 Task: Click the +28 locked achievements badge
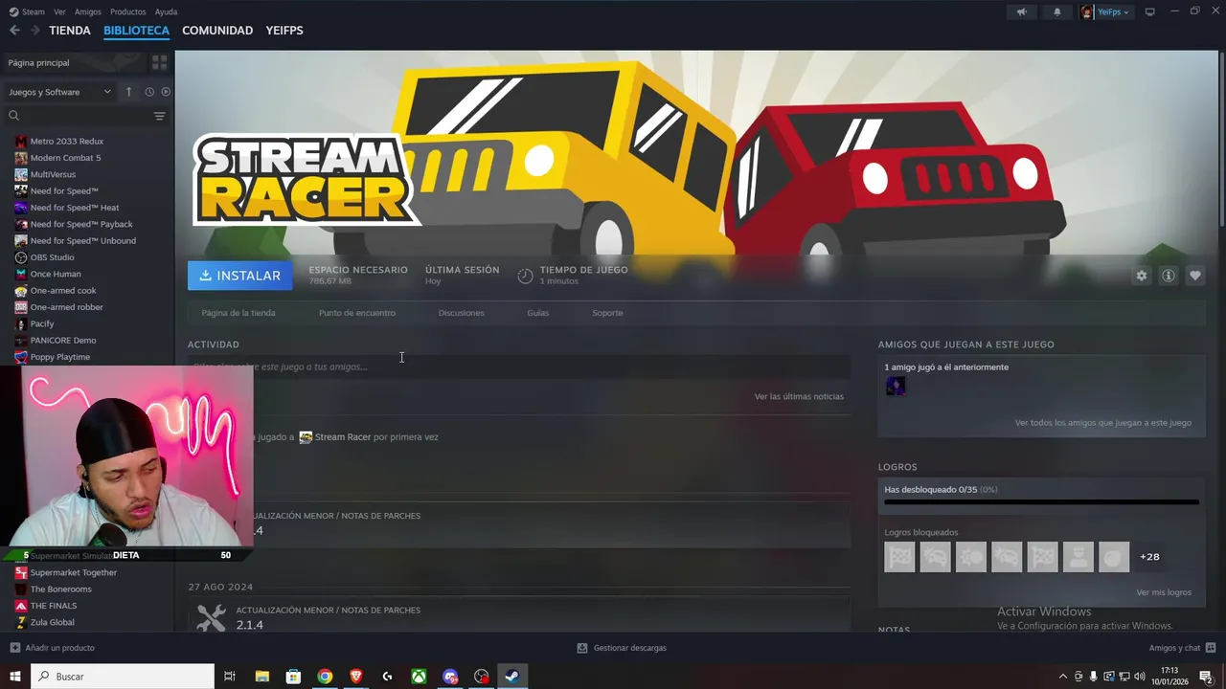click(x=1149, y=557)
